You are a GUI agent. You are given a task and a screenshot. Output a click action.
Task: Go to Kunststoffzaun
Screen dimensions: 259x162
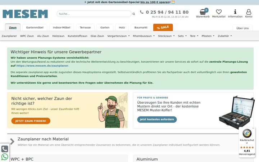[77, 36]
